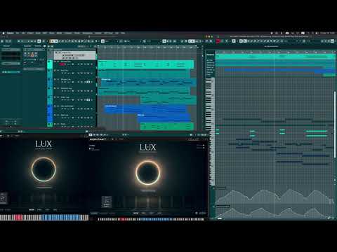The image size is (337, 252).
Task: Open the Cubase application menu
Action: [x=10, y=33]
